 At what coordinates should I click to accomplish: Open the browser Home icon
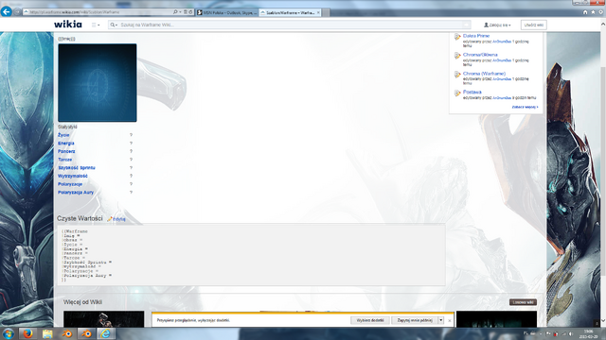pyautogui.click(x=585, y=12)
